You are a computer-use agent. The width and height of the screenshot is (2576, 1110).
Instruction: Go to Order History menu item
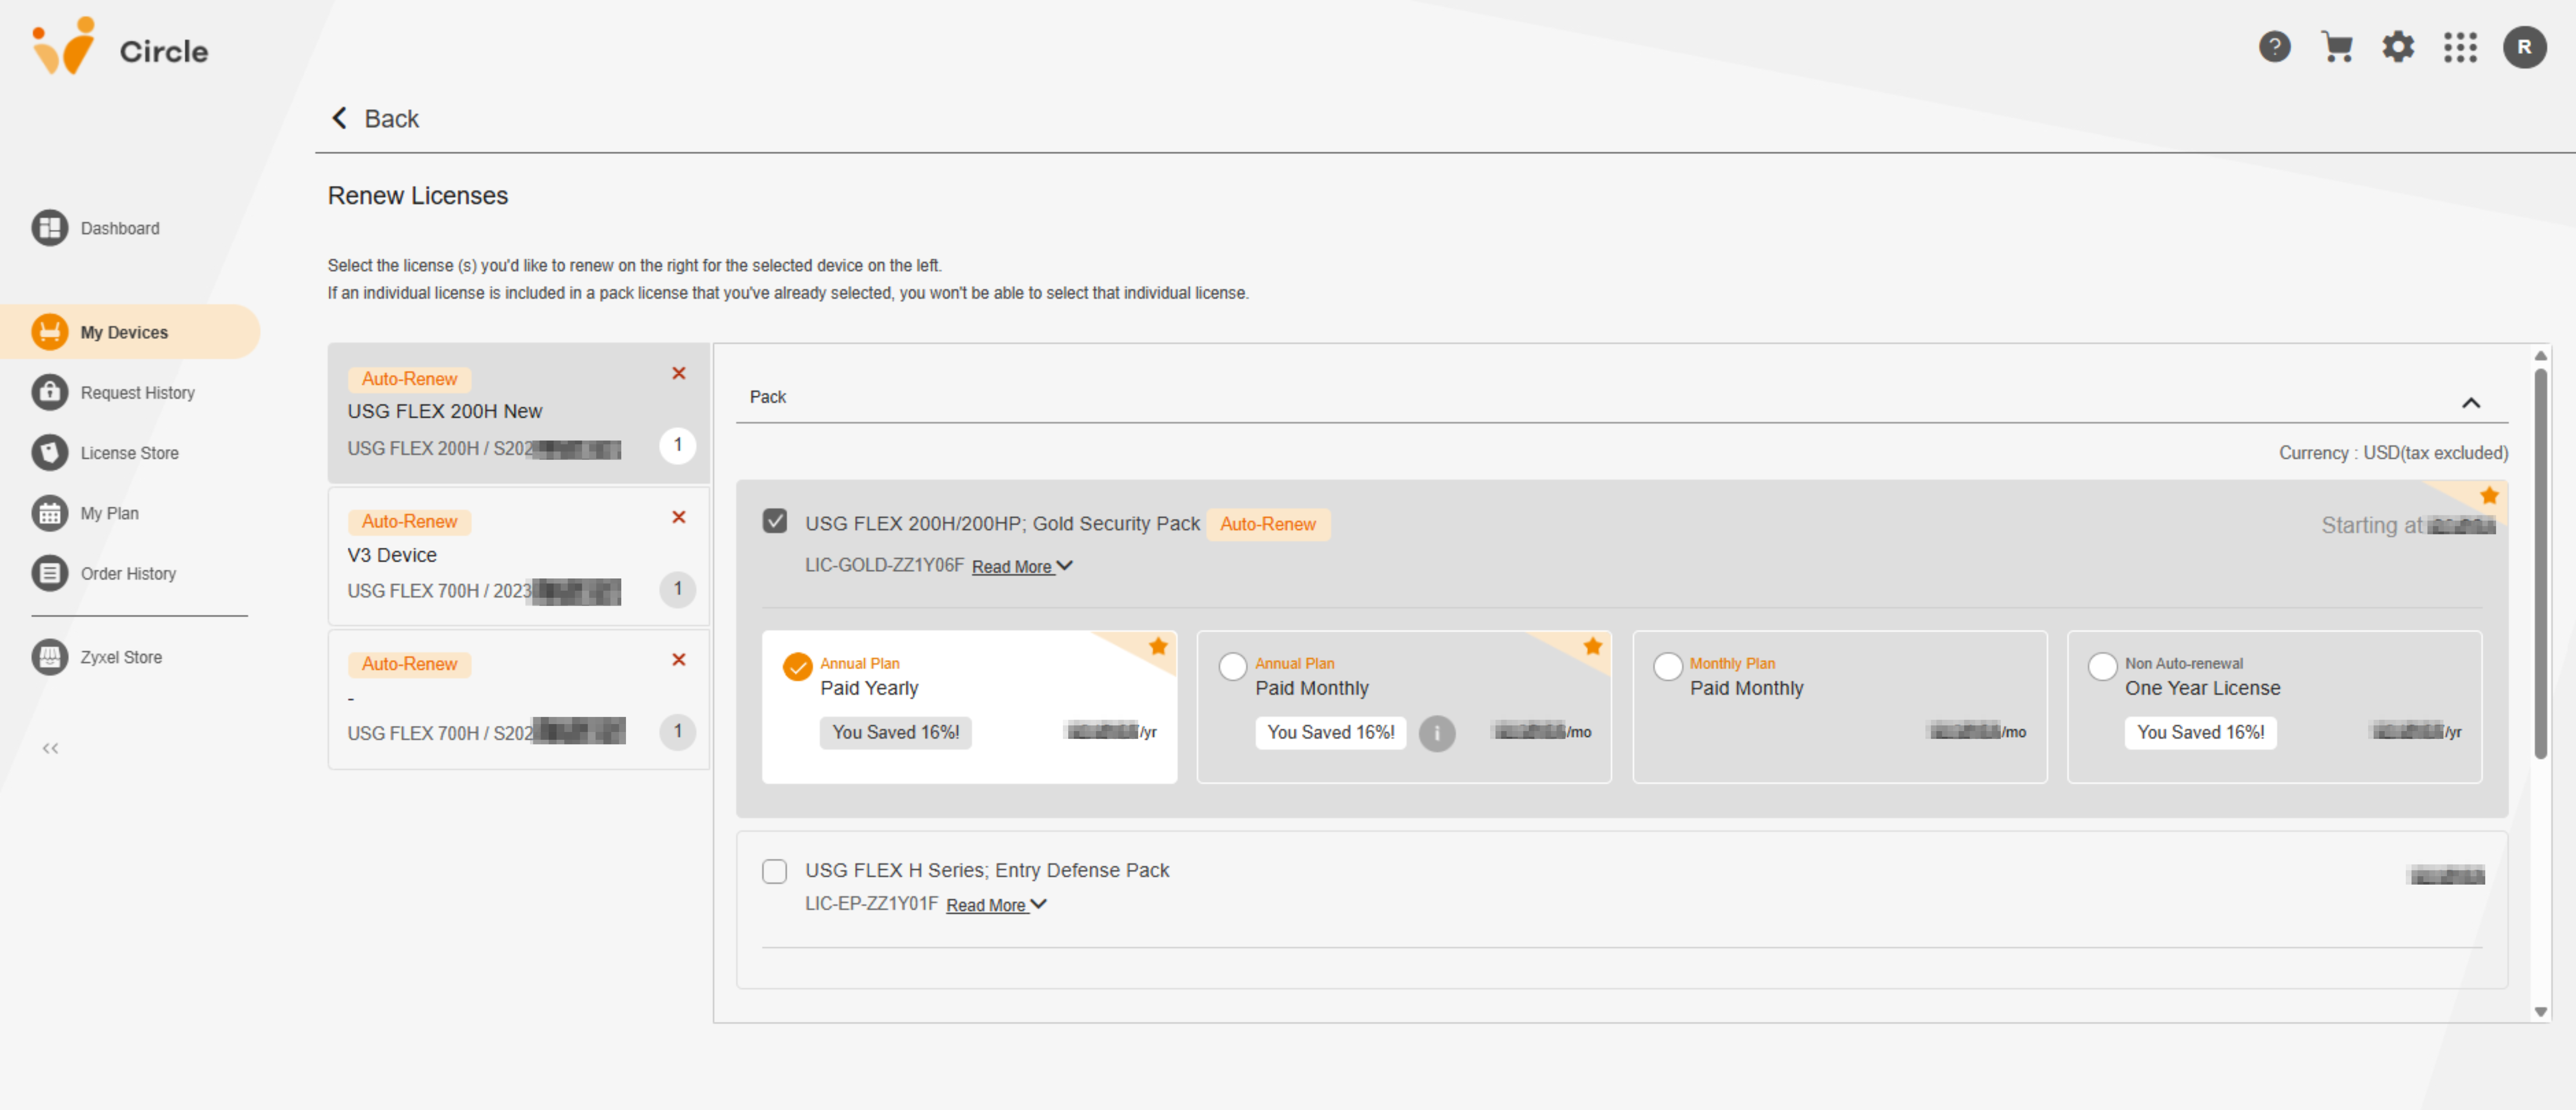pyautogui.click(x=128, y=573)
